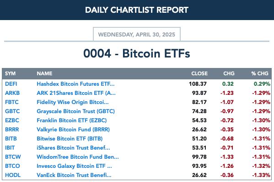The image size is (274, 182).
Task: Open Hashdex Bitcoin Futures ETF link
Action: tap(75, 84)
